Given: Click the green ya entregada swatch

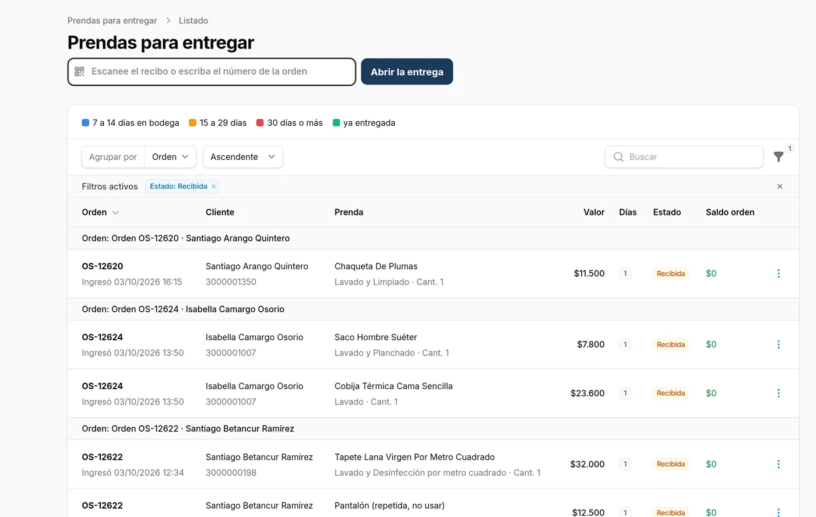Looking at the screenshot, I should click(336, 123).
